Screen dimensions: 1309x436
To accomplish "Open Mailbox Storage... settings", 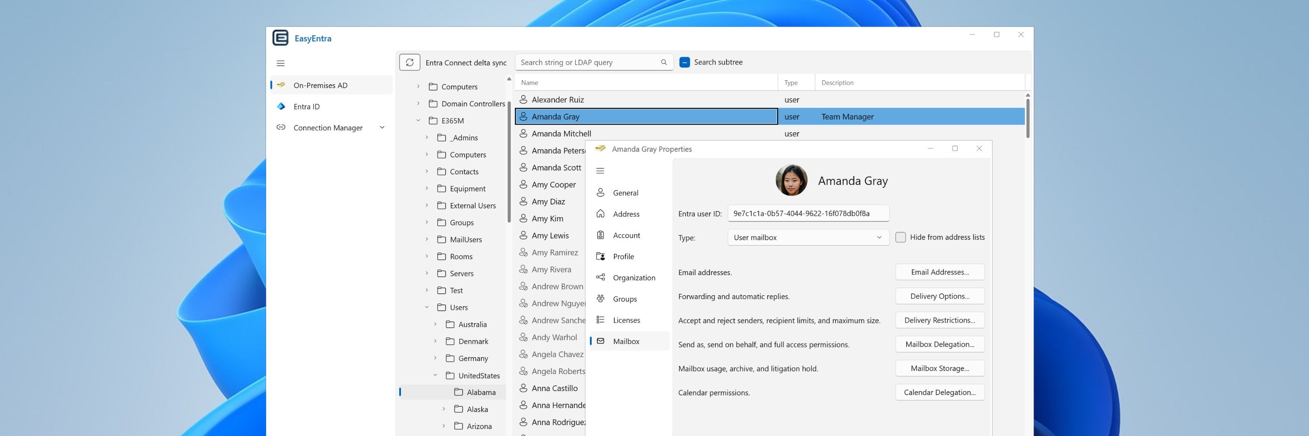I will [939, 368].
